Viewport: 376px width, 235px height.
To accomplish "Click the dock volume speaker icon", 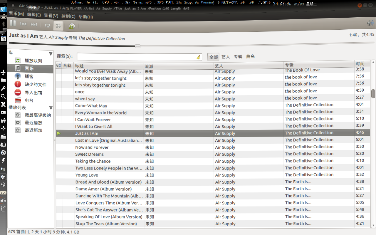I will [x=4, y=201].
